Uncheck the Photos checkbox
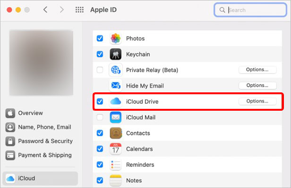This screenshot has height=188, width=291. pyautogui.click(x=100, y=39)
